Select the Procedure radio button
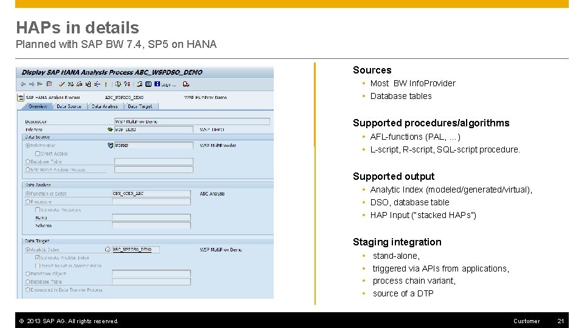The image size is (584, 328). [x=27, y=202]
